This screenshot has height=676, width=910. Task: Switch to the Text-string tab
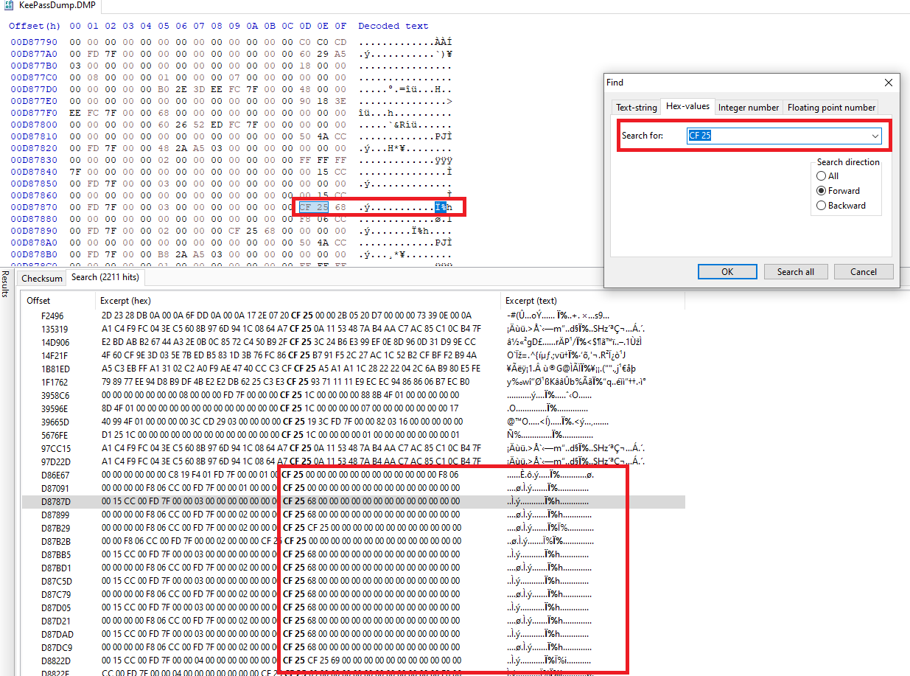tap(635, 108)
